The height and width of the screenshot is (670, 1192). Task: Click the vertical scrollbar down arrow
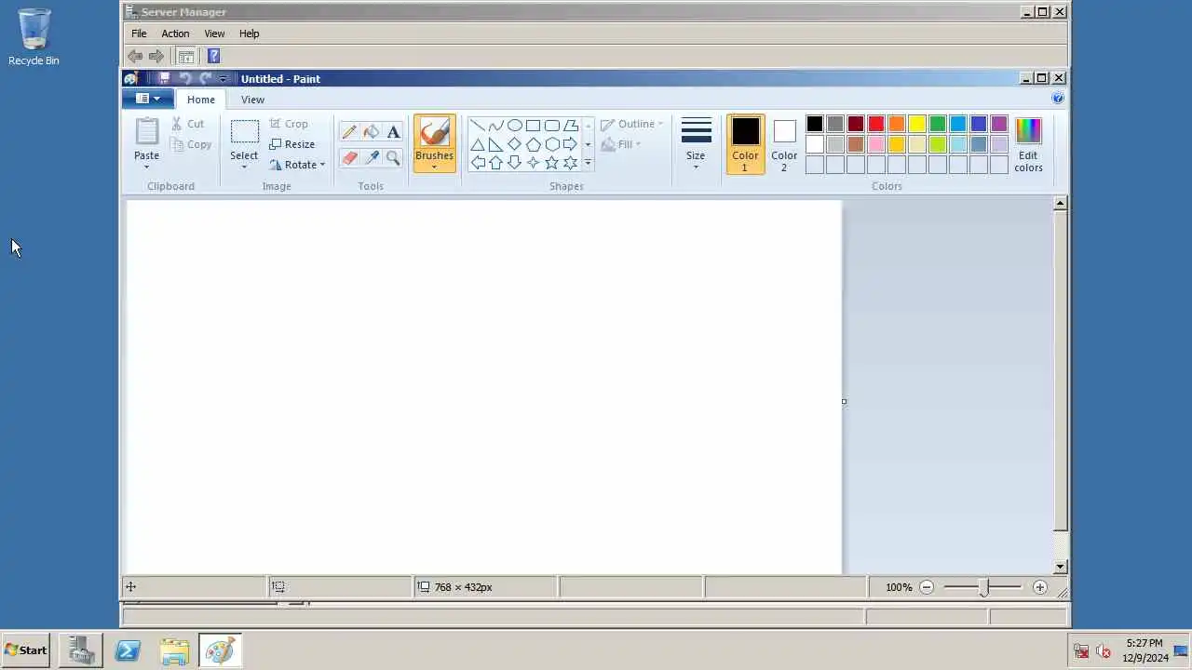(x=1060, y=567)
